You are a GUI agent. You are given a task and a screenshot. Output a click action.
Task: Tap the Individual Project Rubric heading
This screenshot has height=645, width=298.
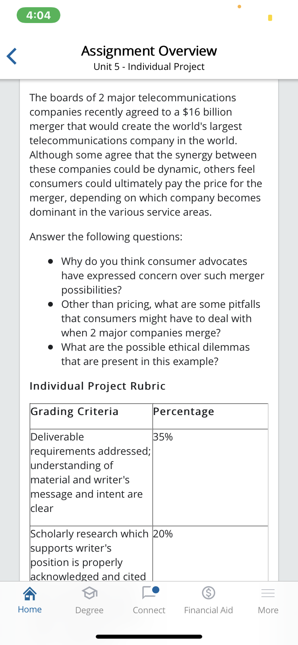click(97, 386)
